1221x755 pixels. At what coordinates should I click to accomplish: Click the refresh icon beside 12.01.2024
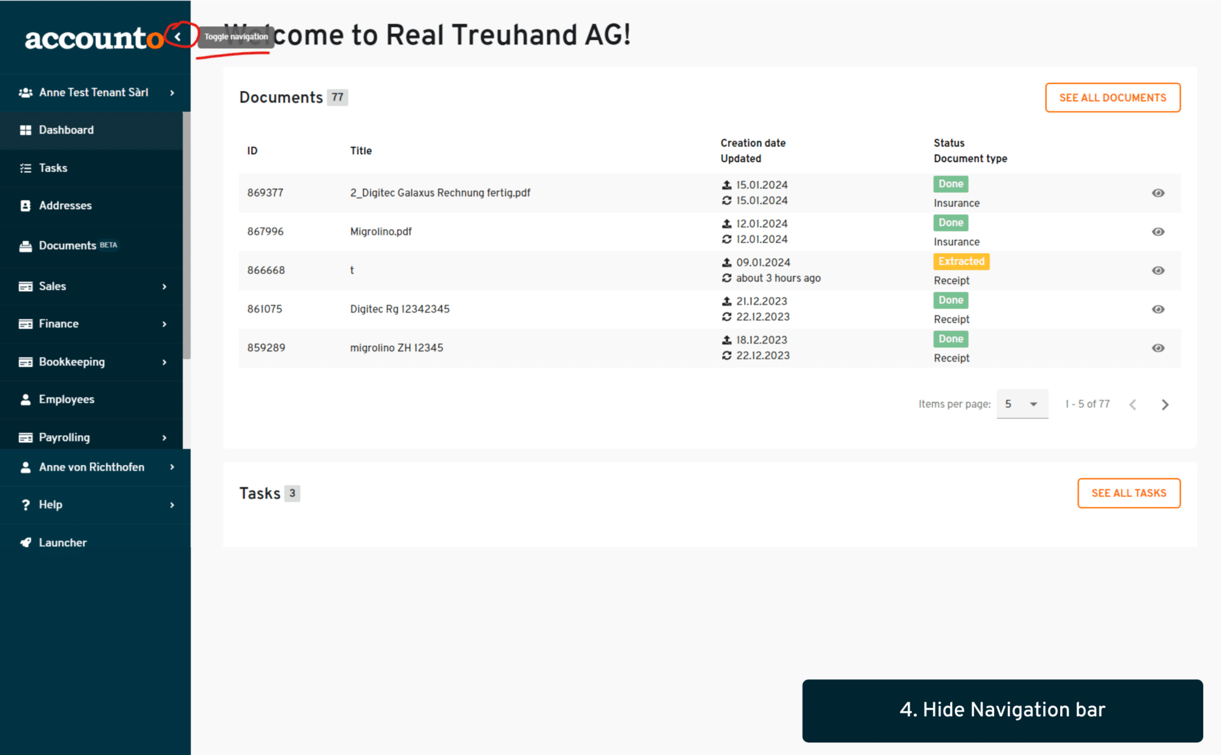coord(727,240)
